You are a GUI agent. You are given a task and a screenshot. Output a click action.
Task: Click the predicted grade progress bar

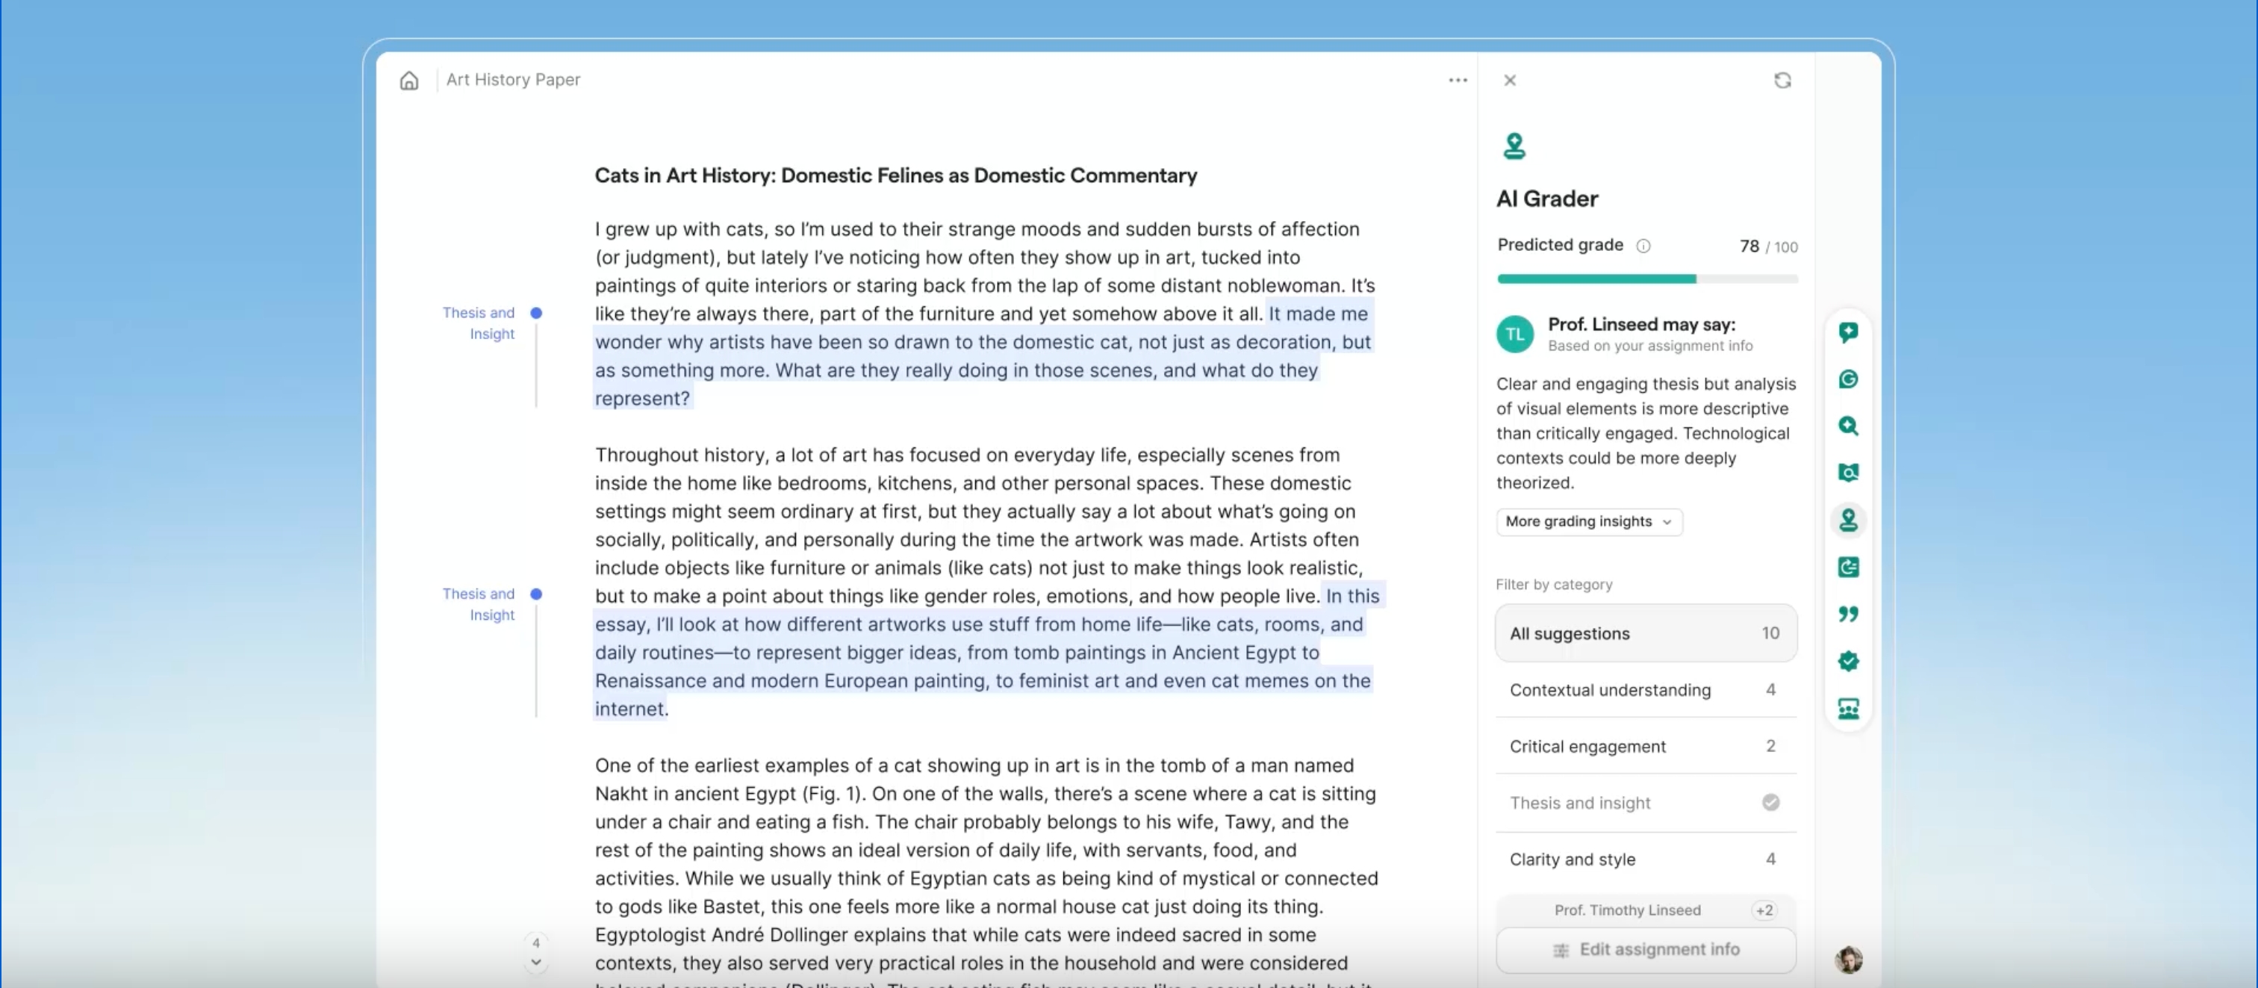click(x=1646, y=279)
